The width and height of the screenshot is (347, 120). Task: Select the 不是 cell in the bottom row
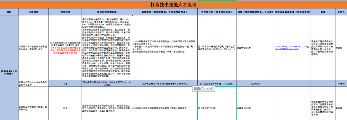65,103
